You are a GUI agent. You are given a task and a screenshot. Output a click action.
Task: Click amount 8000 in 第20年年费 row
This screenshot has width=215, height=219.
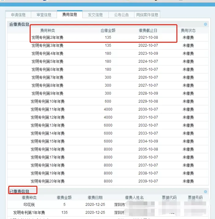tap(108, 181)
